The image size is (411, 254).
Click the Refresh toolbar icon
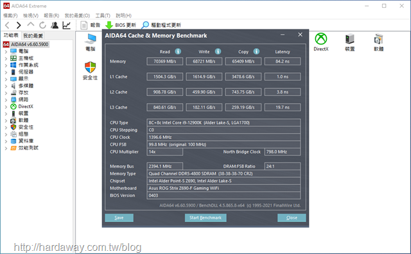click(x=42, y=26)
